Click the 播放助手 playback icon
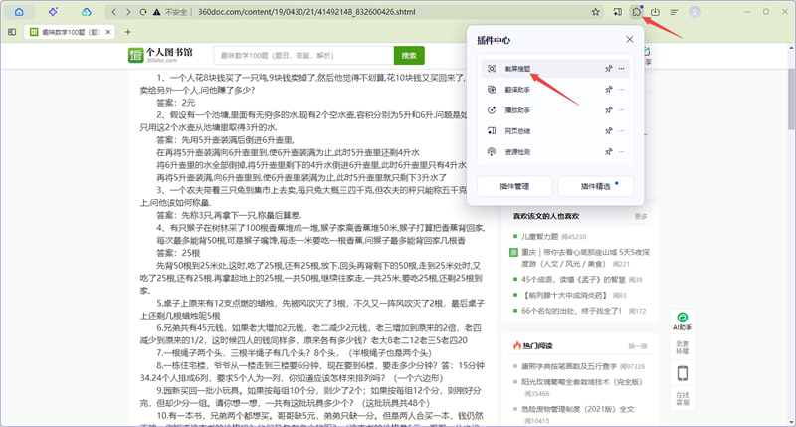This screenshot has width=796, height=427. [492, 110]
